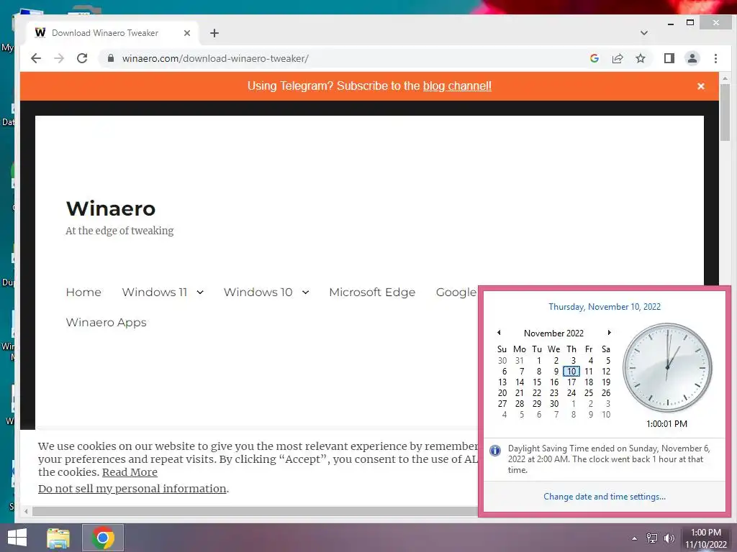This screenshot has width=737, height=552.
Task: Open File Explorer from the taskbar
Action: tap(58, 538)
